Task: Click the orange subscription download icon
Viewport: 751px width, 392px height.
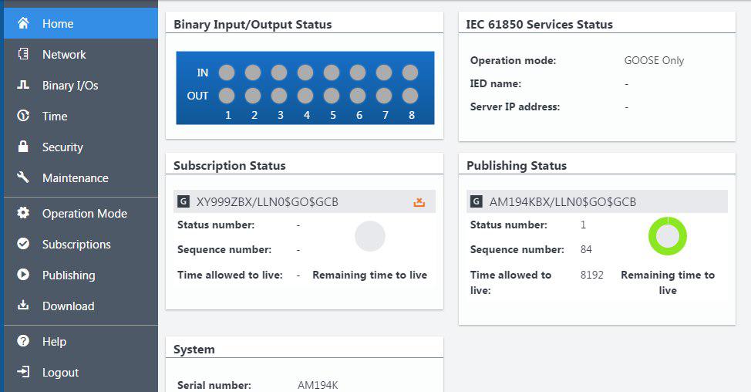Action: tap(419, 202)
